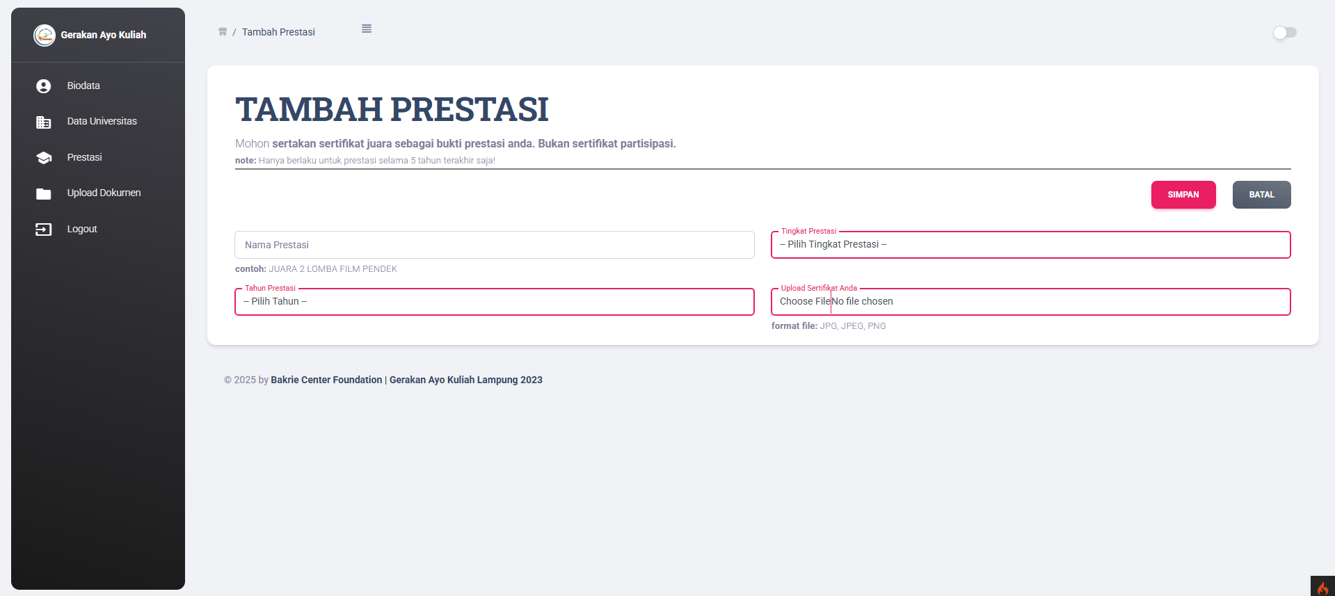Click the Data Universitas building icon
This screenshot has height=596, width=1335.
click(43, 122)
